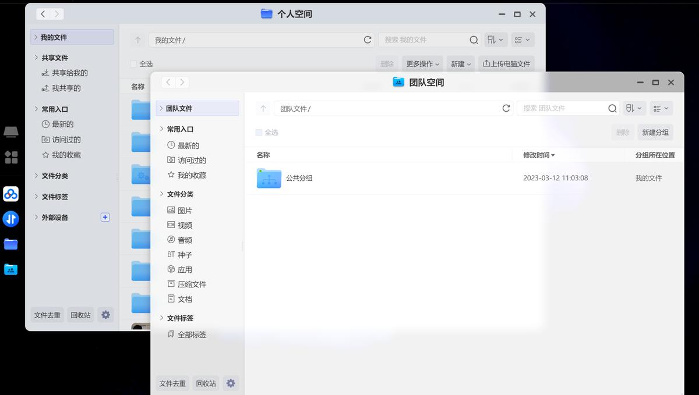Open the settings gear in team window
Screen dimensions: 699x395
click(231, 383)
